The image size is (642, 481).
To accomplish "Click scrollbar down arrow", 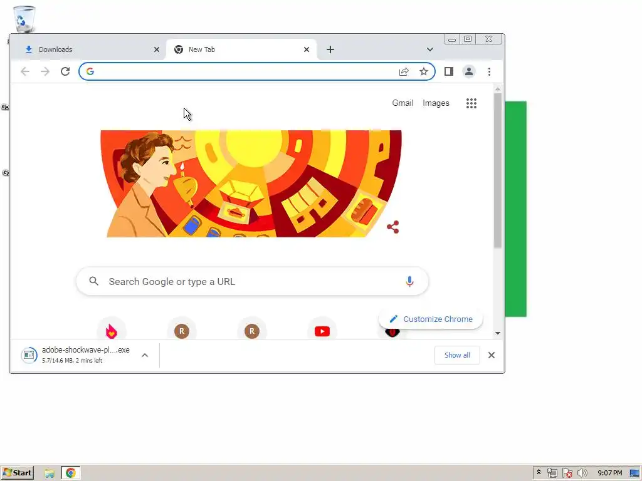I will (x=497, y=333).
